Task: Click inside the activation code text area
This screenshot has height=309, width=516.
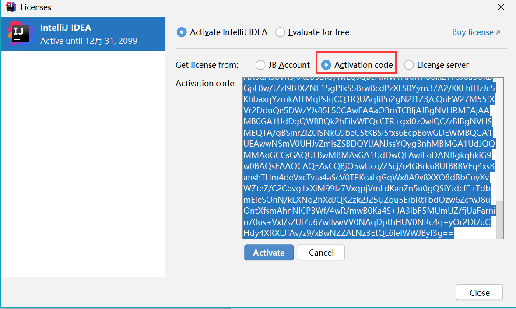Action: (368, 158)
